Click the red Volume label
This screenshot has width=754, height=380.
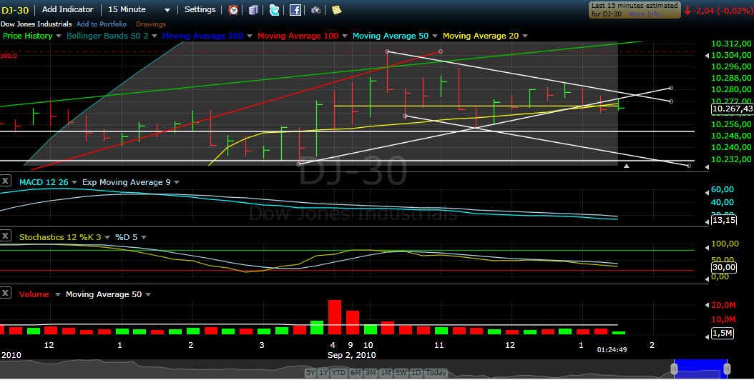pos(34,294)
